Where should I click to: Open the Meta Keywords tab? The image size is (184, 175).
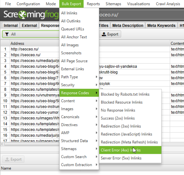[x=161, y=26]
